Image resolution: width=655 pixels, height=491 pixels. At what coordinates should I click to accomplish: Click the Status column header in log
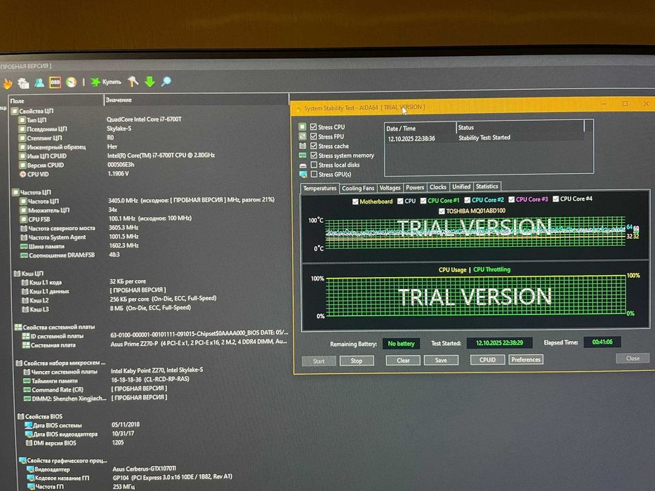[x=520, y=128]
